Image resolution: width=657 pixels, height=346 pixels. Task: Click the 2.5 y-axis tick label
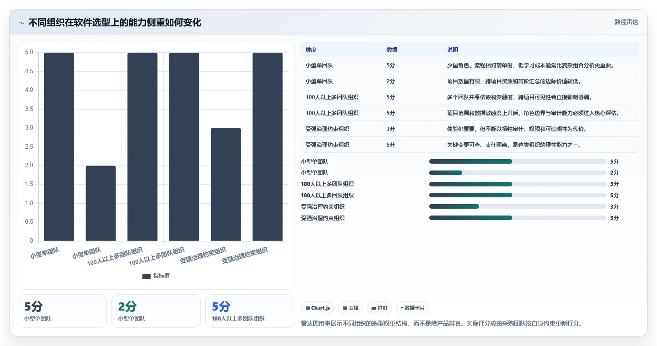point(29,147)
